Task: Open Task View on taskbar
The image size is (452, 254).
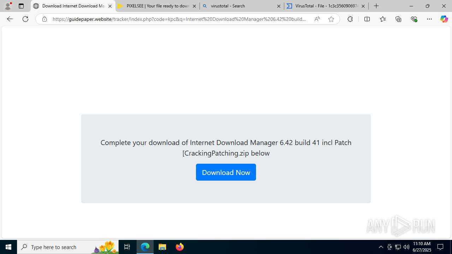Action: [x=127, y=247]
